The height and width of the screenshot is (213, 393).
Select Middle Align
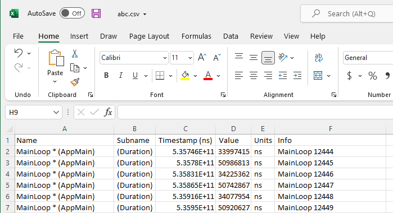click(254, 58)
